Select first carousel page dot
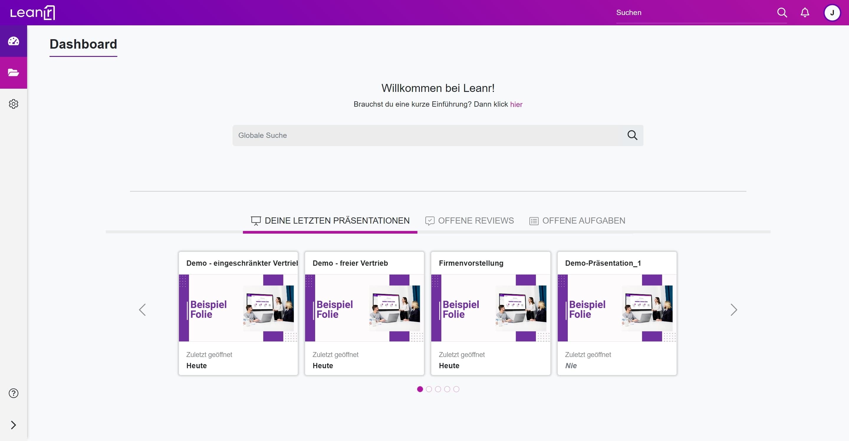 (x=420, y=389)
